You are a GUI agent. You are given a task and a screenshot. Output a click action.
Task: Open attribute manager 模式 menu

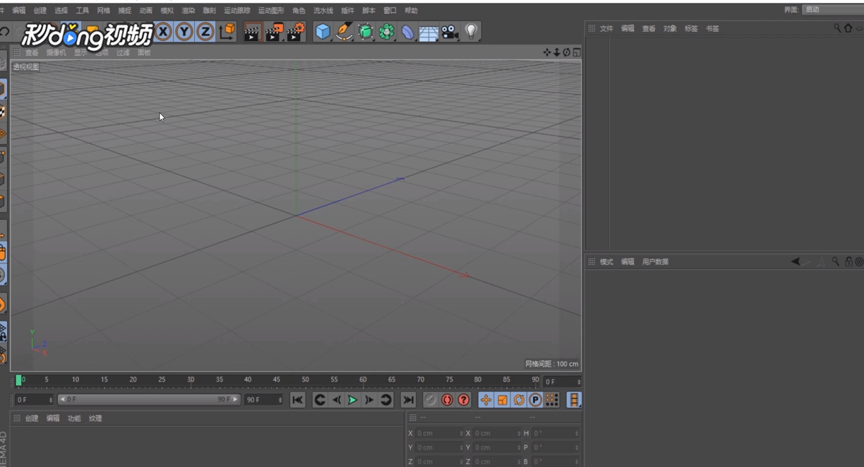(x=606, y=261)
